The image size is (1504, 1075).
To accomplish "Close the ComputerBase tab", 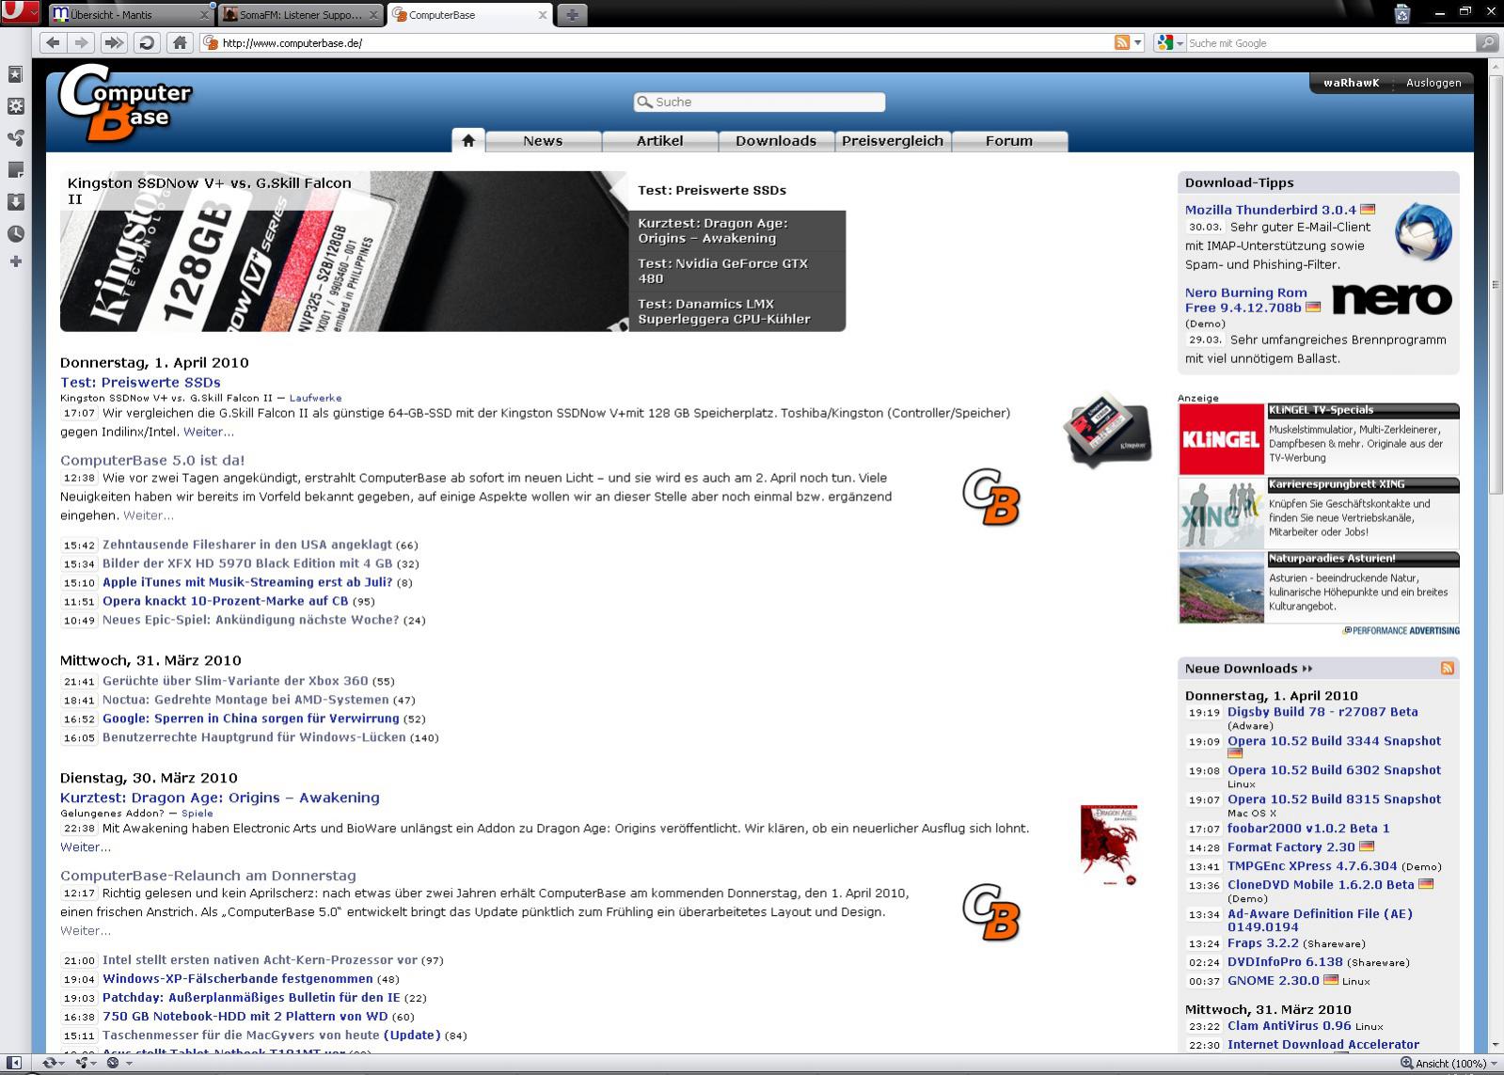I will coord(543,15).
